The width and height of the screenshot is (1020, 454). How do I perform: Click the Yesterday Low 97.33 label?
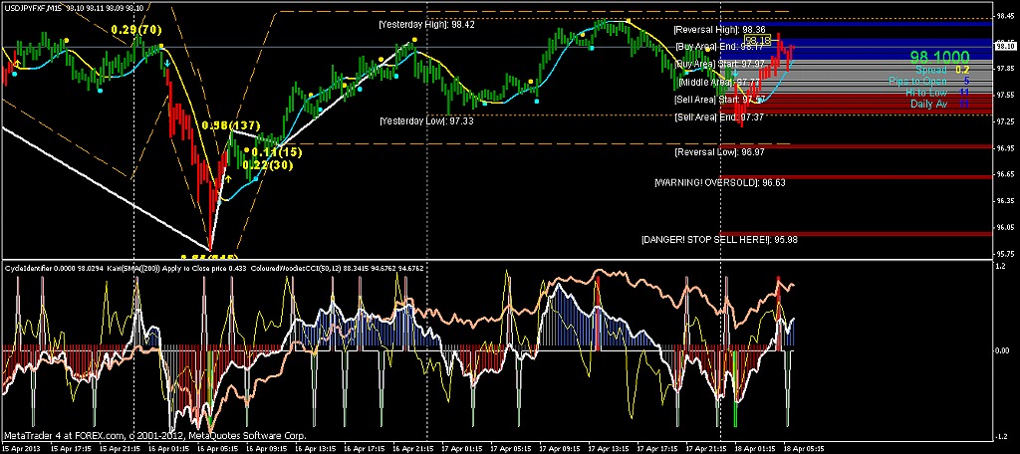[425, 120]
